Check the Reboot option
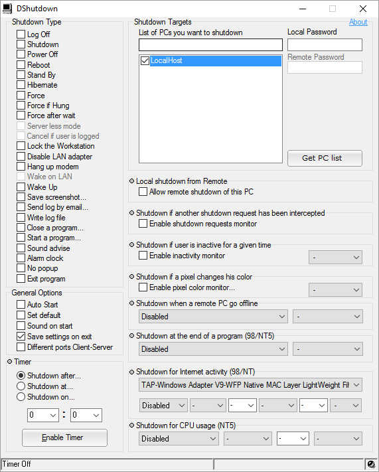 click(x=21, y=64)
